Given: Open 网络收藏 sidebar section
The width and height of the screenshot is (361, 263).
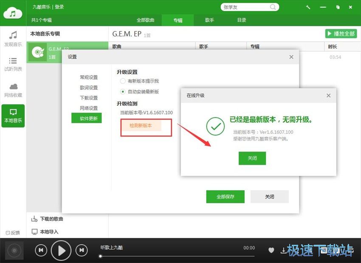Looking at the screenshot, I should [x=13, y=90].
